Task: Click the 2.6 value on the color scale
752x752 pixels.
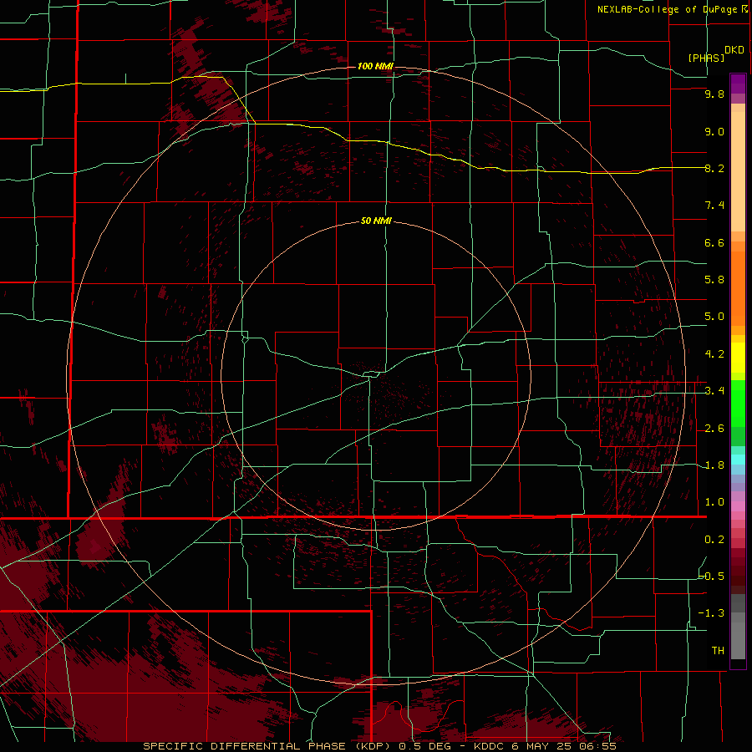Action: (714, 429)
